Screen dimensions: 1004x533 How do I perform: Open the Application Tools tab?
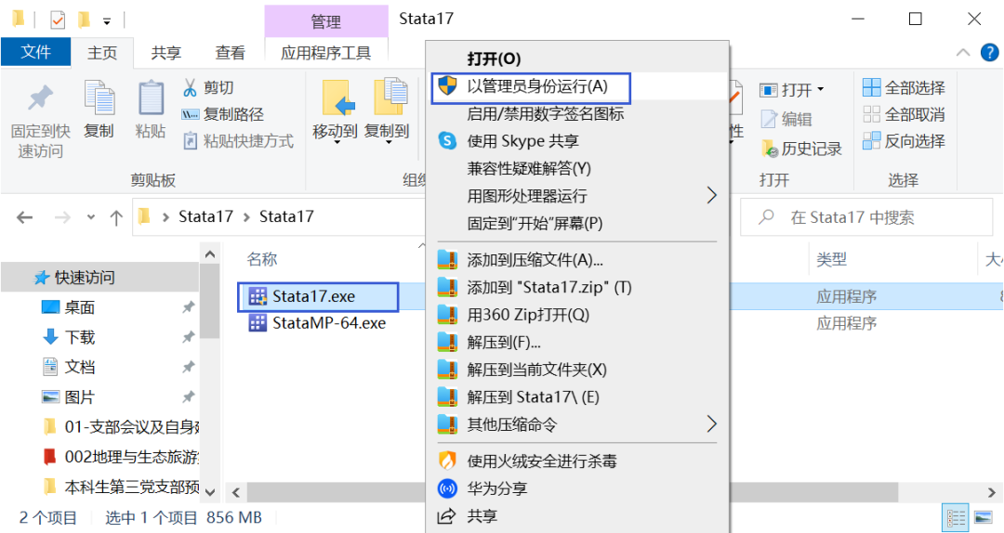(x=326, y=53)
